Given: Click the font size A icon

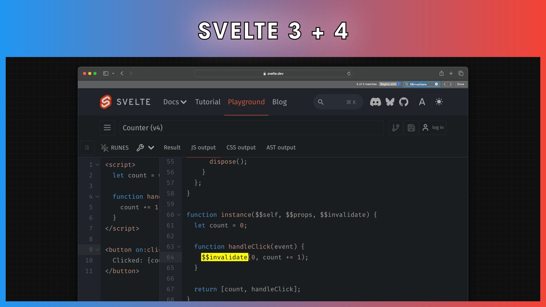Looking at the screenshot, I should click(x=422, y=102).
